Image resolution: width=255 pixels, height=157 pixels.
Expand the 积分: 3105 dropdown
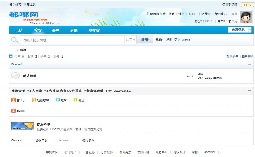point(212,21)
